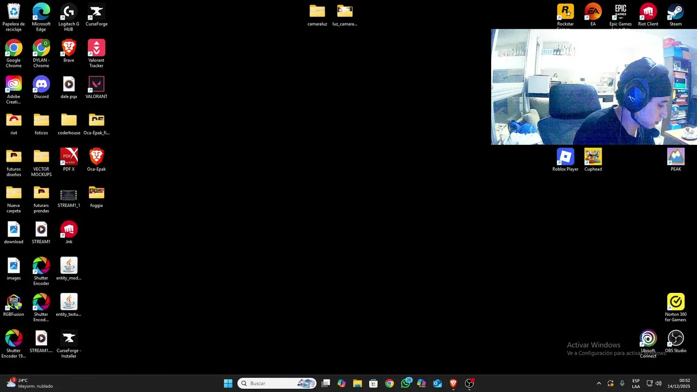
Task: Select the Adobe Creative Cloud icon
Action: click(x=14, y=90)
